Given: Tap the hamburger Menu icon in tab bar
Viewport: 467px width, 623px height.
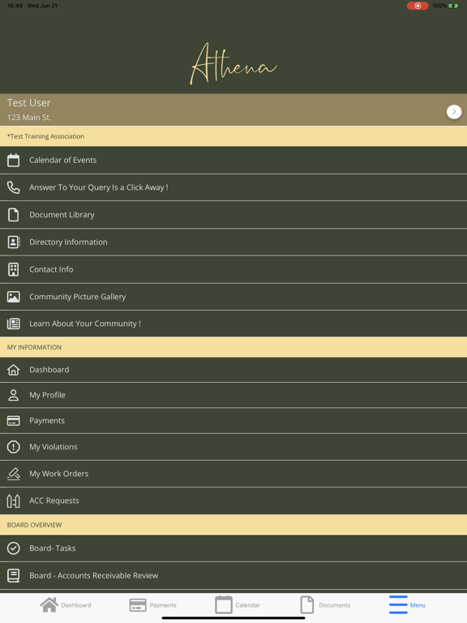Looking at the screenshot, I should [398, 604].
